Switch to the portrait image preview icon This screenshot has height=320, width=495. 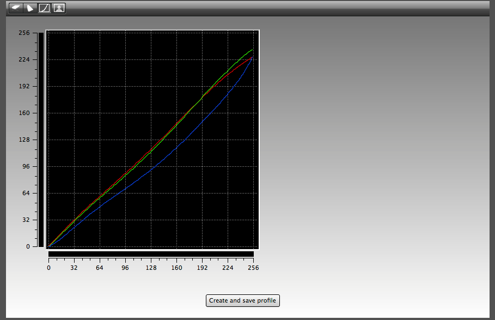[x=59, y=8]
